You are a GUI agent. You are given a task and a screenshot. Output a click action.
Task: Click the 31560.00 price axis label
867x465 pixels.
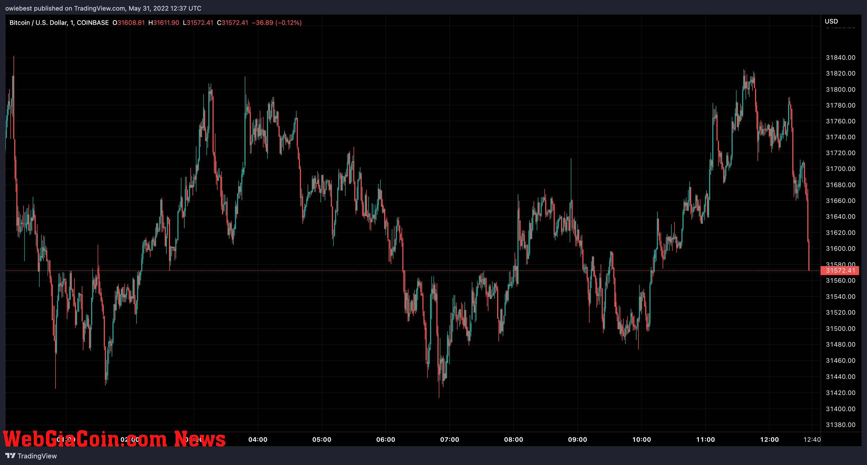coord(840,281)
